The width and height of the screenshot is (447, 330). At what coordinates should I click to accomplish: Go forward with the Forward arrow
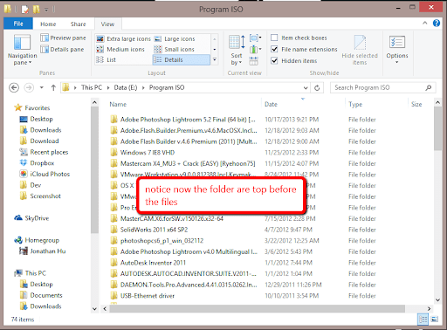point(29,87)
